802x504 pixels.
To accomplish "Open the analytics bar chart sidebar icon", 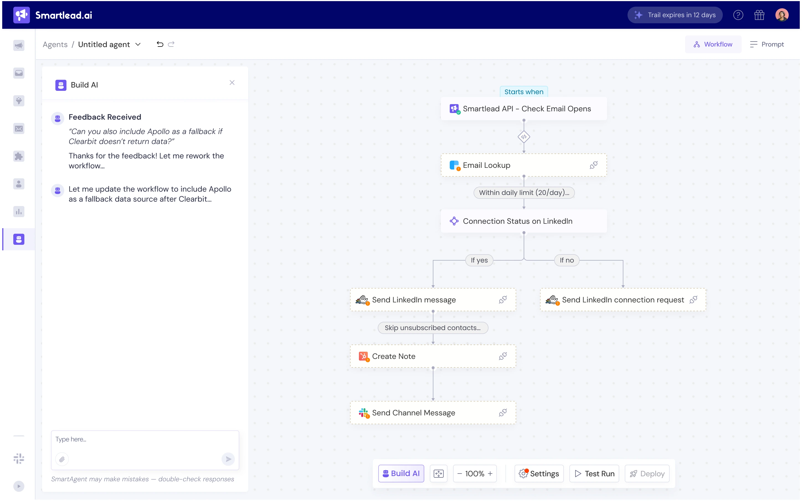I will tap(19, 212).
